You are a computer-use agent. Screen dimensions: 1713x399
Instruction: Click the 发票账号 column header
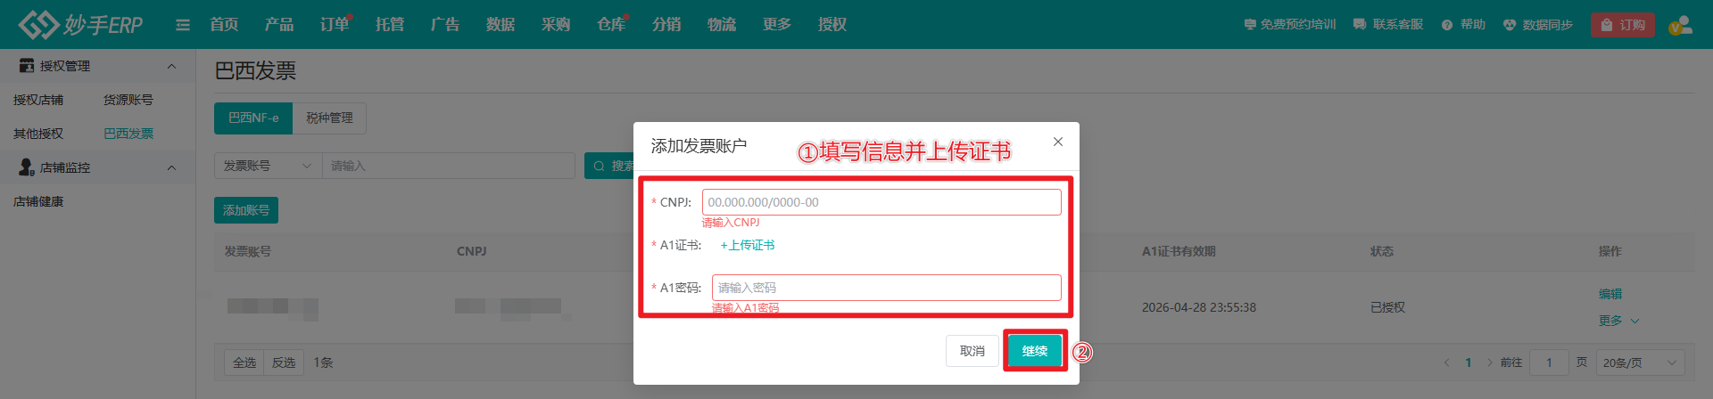pos(248,251)
